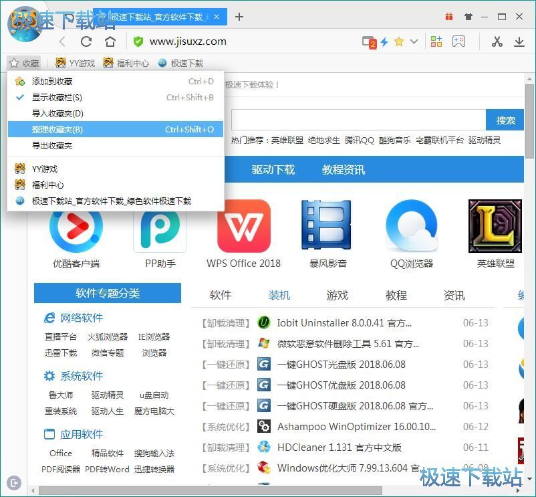The image size is (536, 497).
Task: Click the blue 搜索 button
Action: (505, 120)
